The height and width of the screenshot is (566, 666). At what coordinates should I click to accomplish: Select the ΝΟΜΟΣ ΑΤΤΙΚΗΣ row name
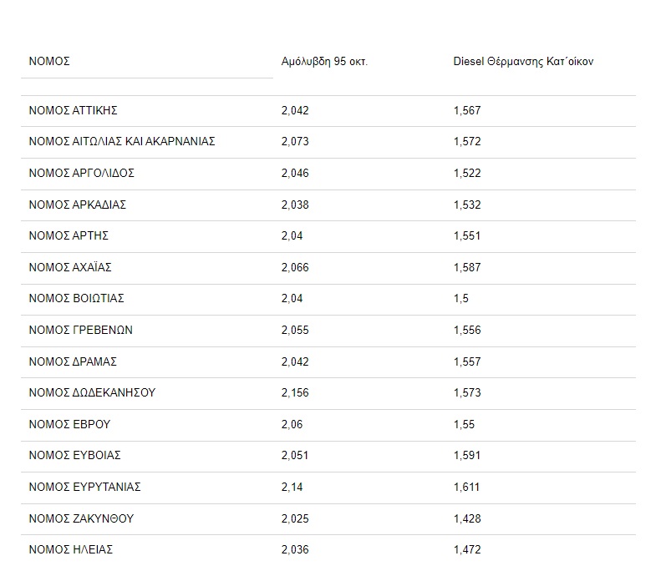(x=74, y=110)
